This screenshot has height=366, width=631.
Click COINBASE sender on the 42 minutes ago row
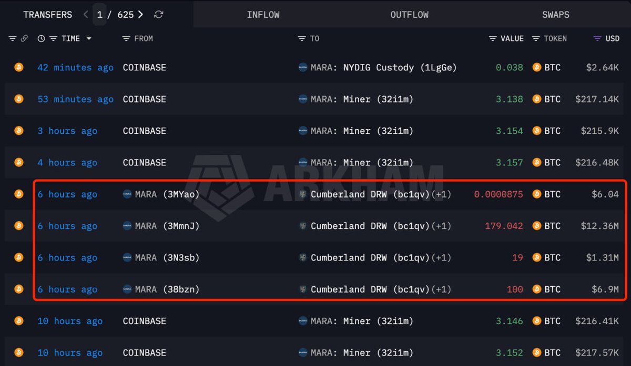tap(144, 68)
